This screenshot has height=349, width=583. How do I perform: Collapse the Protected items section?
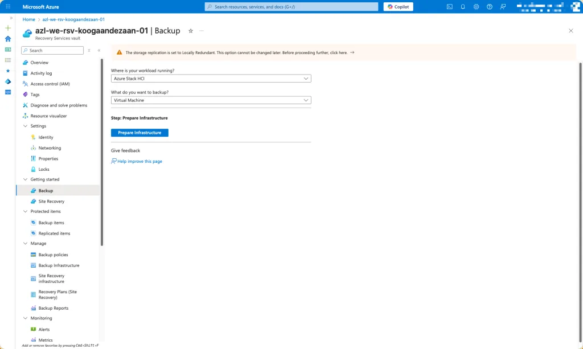[x=25, y=211]
